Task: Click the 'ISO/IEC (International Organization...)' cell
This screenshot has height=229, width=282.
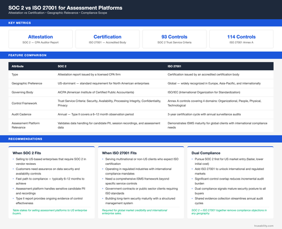Action: (204, 92)
